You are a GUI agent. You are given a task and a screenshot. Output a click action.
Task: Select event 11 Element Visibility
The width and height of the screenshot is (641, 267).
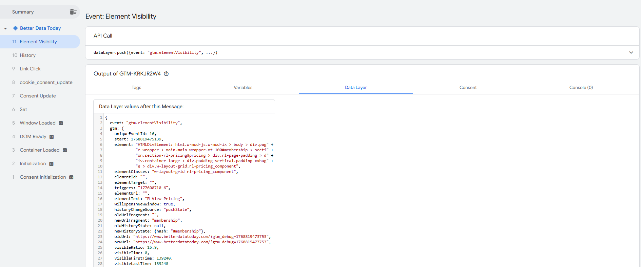click(x=40, y=42)
